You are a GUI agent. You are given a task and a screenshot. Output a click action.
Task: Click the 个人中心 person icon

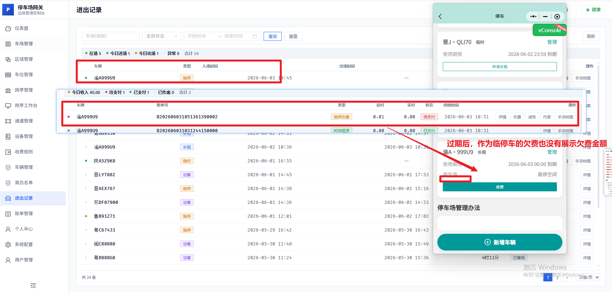point(8,229)
